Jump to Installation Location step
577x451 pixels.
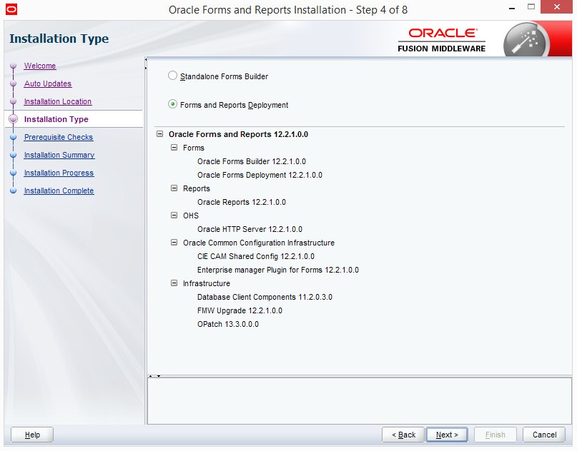tap(58, 101)
